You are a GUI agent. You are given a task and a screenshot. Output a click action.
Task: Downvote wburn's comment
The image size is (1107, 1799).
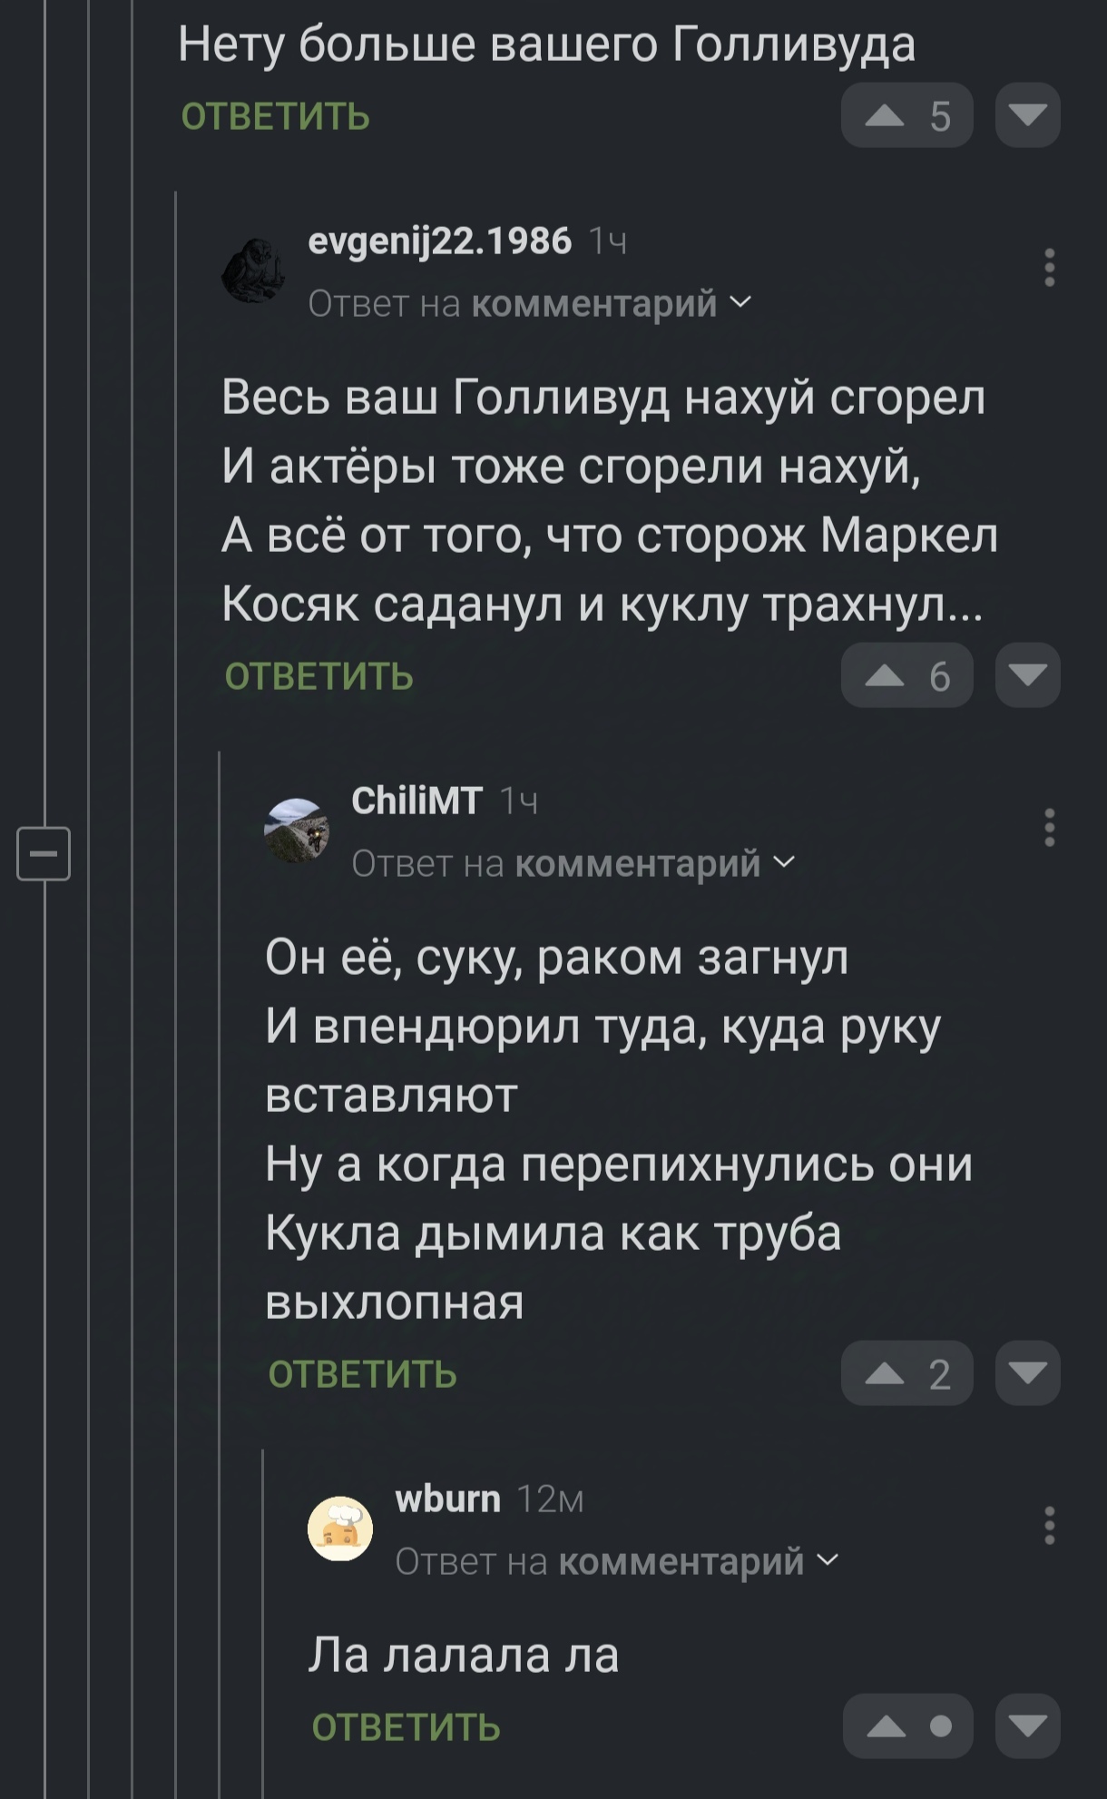coord(1027,1725)
